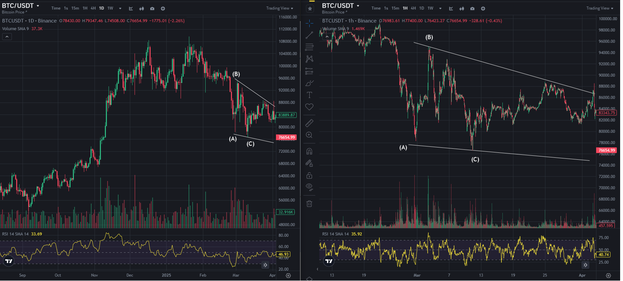Toggle lock all drawing tools

(x=309, y=175)
